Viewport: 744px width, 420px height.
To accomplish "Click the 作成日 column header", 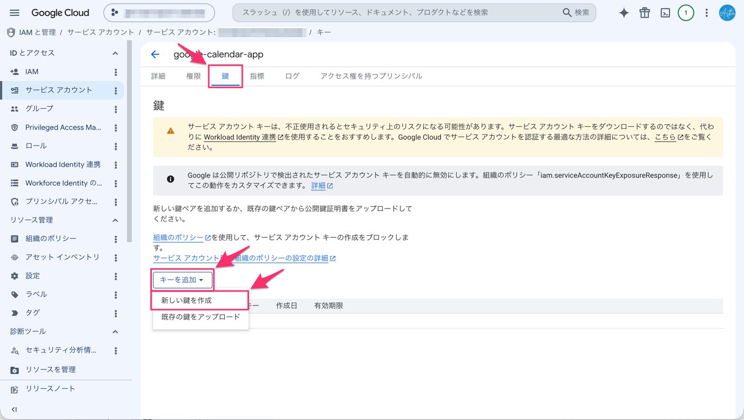I will 287,305.
